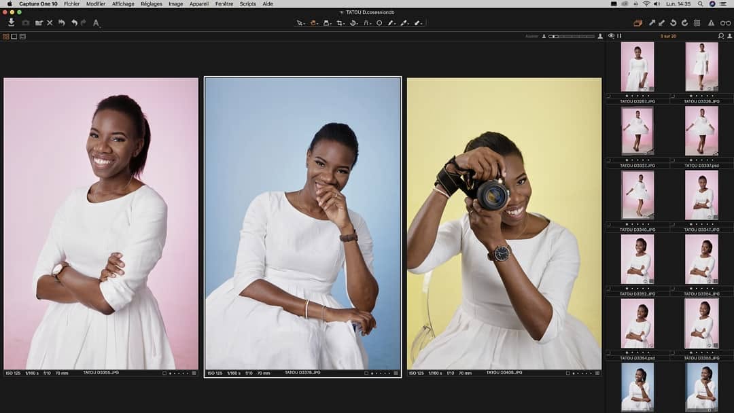Select the draw mask brush tool

click(391, 22)
